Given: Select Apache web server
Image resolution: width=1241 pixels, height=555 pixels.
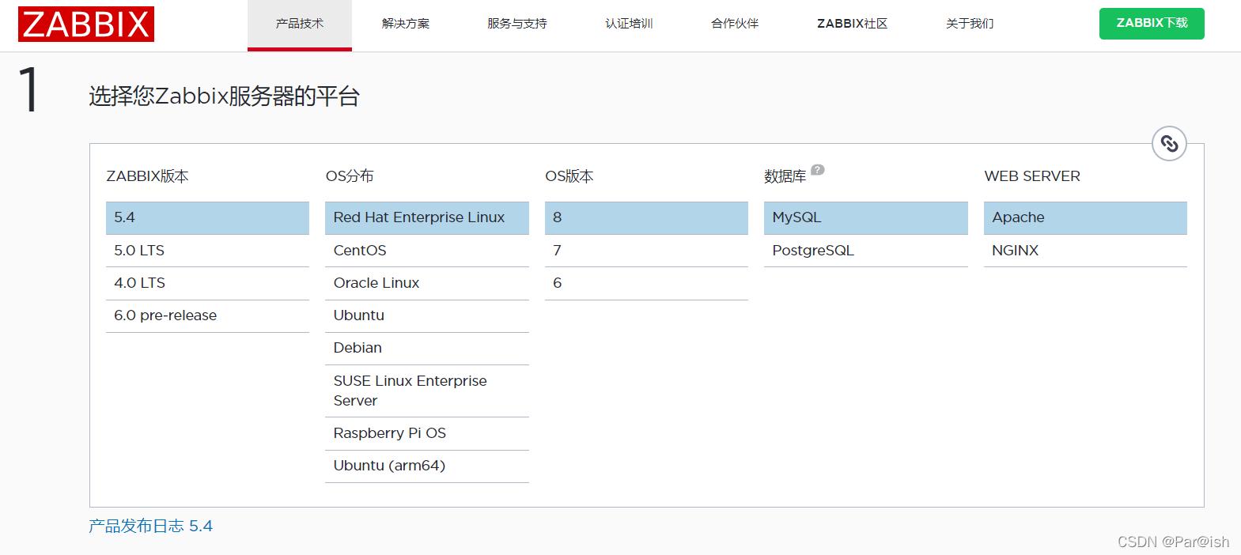Looking at the screenshot, I should [1085, 217].
